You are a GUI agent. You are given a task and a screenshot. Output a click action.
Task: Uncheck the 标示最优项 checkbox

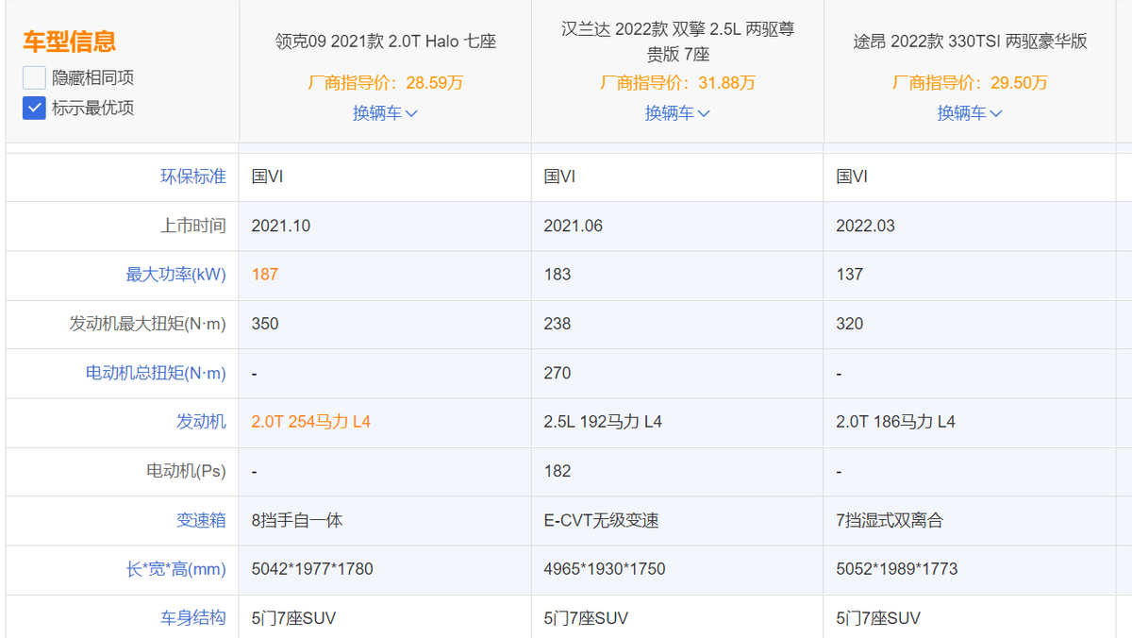pos(34,108)
